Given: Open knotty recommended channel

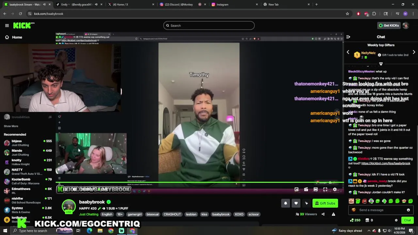Looking at the screenshot, I should tap(28, 162).
